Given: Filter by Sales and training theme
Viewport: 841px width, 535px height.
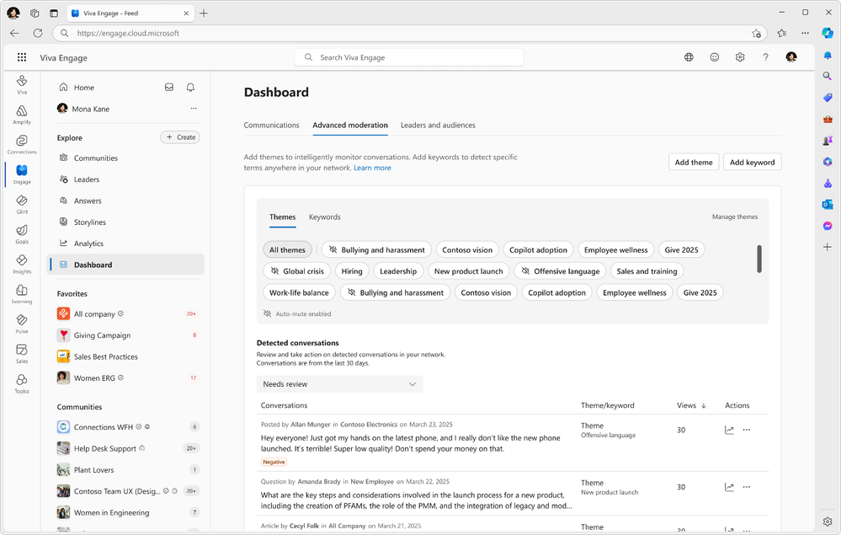Looking at the screenshot, I should [647, 271].
